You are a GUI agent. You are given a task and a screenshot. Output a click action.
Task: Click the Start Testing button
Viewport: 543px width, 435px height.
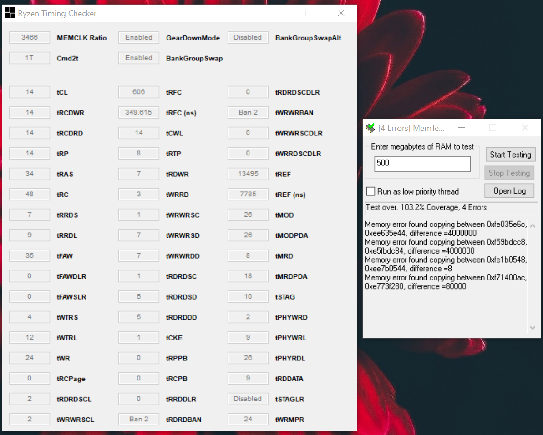point(510,155)
